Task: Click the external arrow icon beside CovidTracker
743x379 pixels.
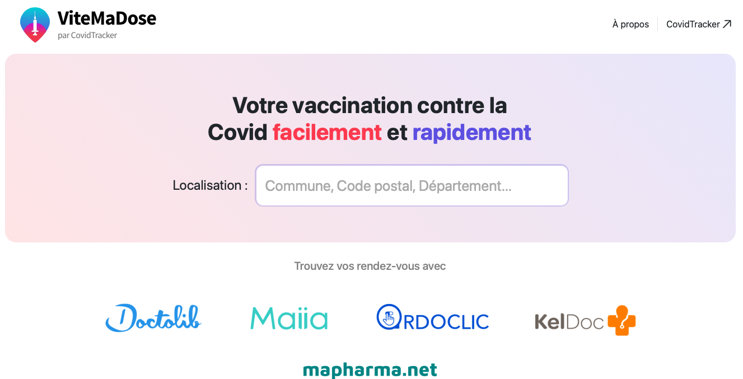Action: click(727, 24)
